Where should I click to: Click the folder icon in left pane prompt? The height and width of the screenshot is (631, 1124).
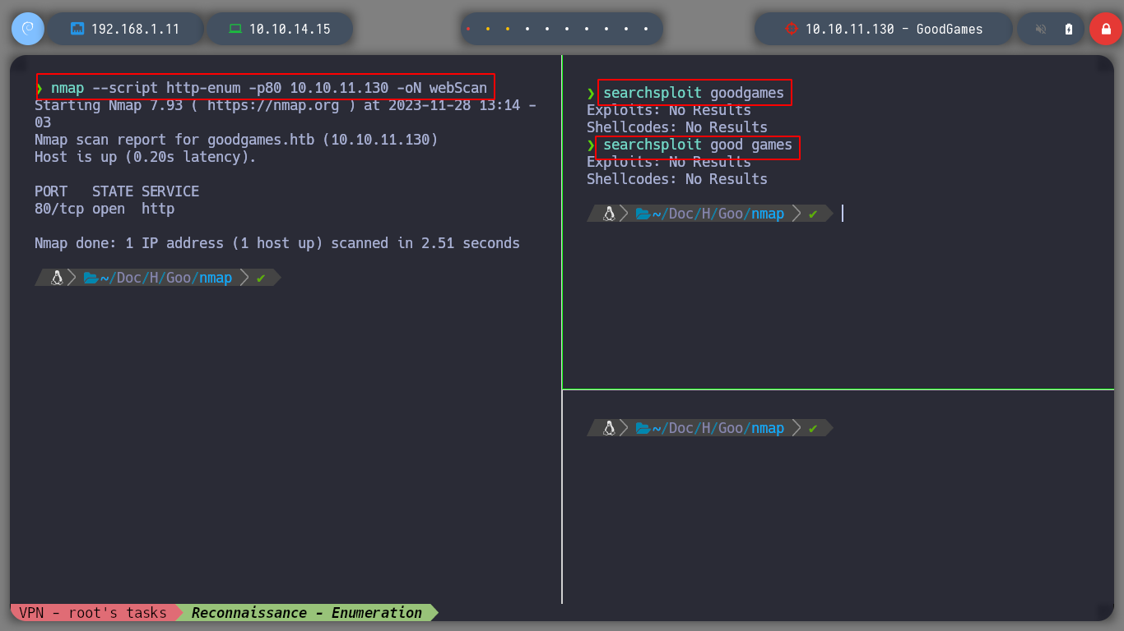coord(91,278)
